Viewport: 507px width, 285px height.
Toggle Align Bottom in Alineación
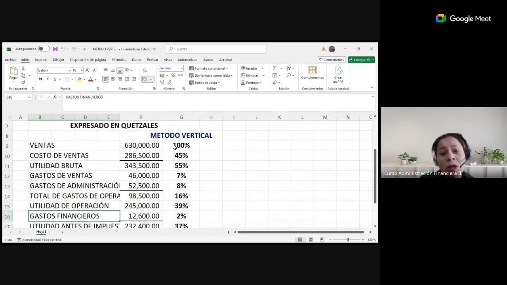pyautogui.click(x=120, y=70)
